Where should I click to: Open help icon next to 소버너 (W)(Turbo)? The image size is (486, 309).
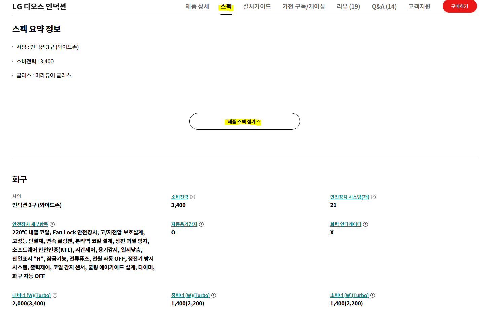(373, 295)
